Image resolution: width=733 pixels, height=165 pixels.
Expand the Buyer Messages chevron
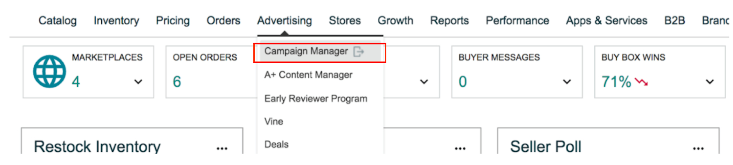(567, 82)
